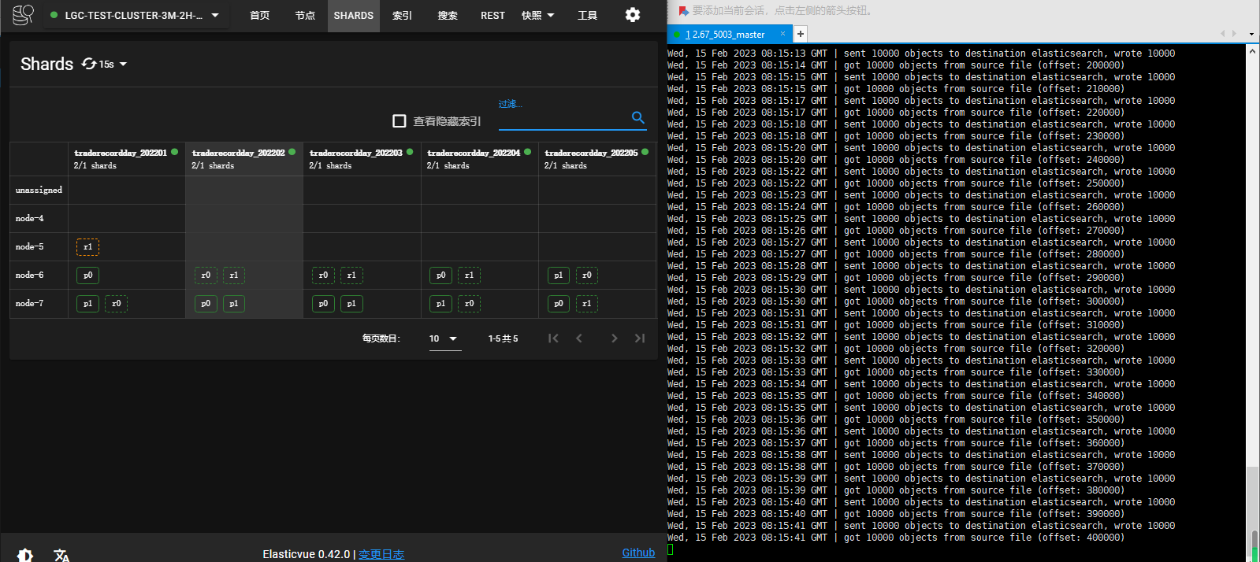Click the unassigned row label
The height and width of the screenshot is (562, 1260).
pos(39,190)
